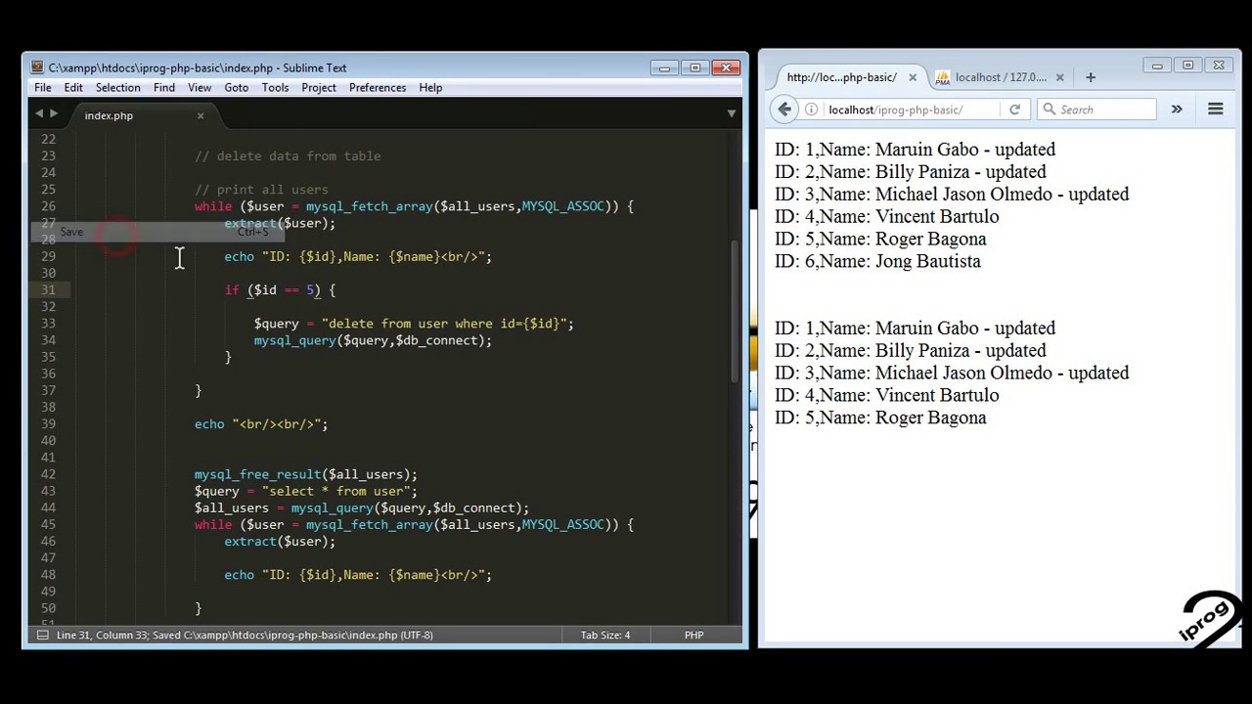1252x704 pixels.
Task: Show more tools with the double-chevron button
Action: pos(1177,110)
